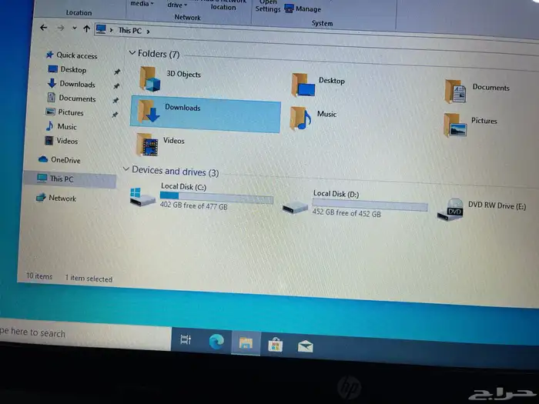
Task: Click the Local Disk (D:) usage bar
Action: tap(370, 205)
